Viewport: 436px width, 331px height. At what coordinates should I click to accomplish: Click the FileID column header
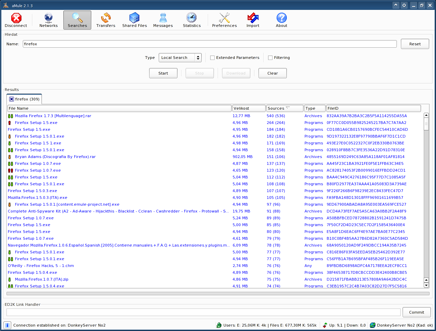(x=373, y=108)
